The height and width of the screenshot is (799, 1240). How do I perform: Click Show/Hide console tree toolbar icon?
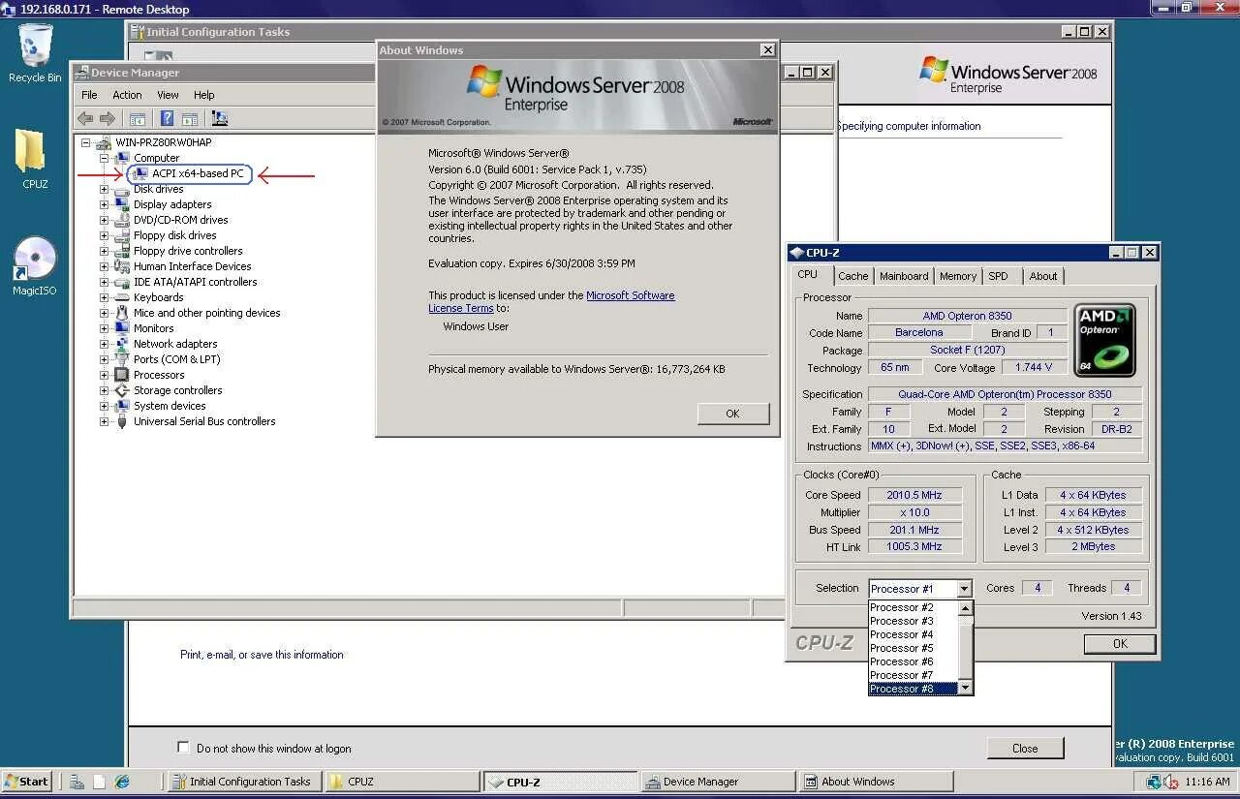(x=138, y=118)
